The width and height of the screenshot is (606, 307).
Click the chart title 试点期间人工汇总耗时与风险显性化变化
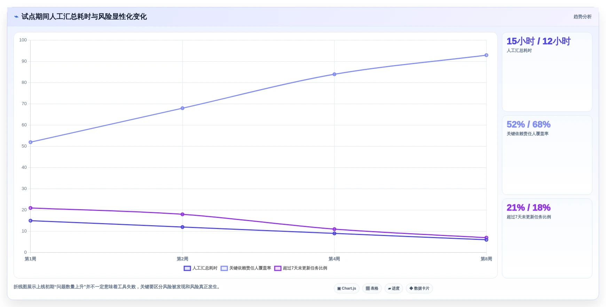coord(84,17)
